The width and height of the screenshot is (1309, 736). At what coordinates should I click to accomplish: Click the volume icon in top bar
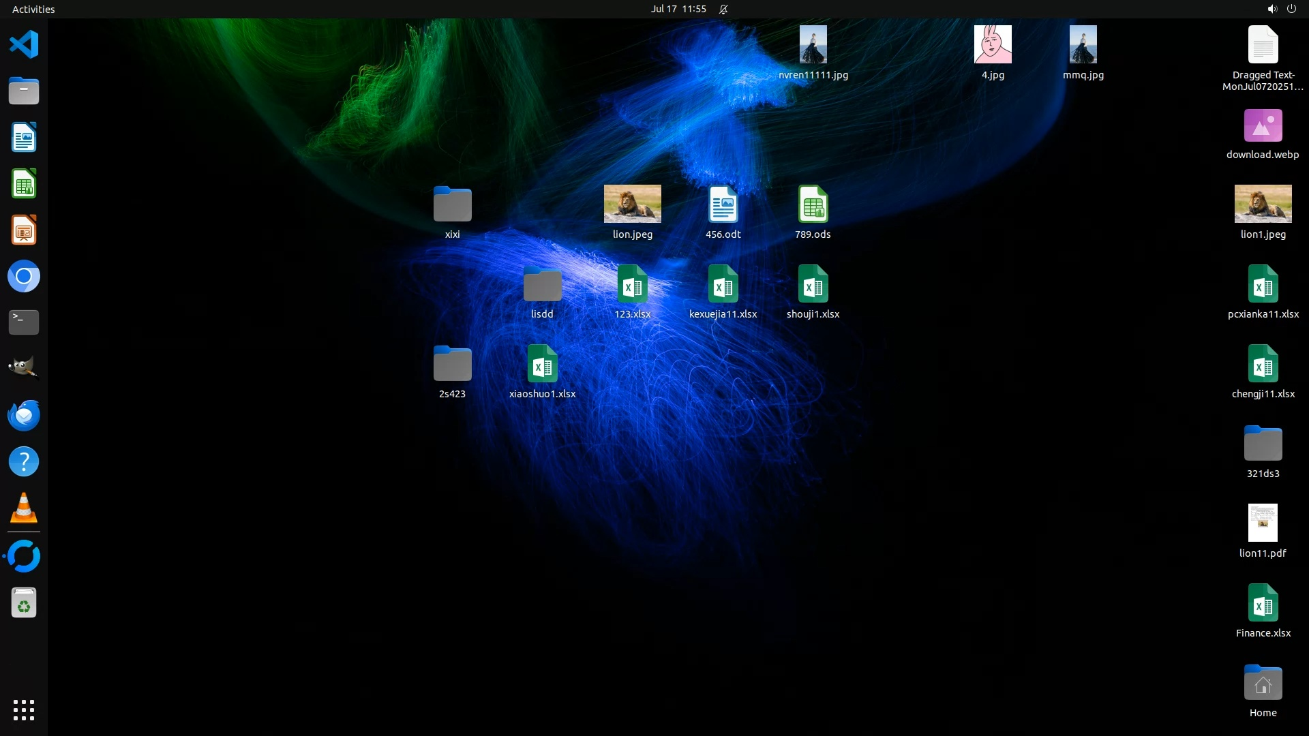point(1272,9)
